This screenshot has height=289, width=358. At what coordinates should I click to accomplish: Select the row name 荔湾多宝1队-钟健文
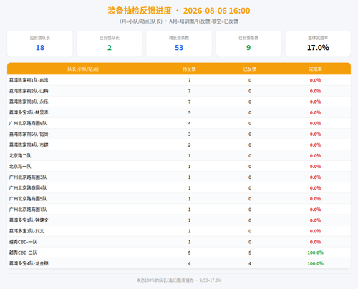(x=29, y=220)
